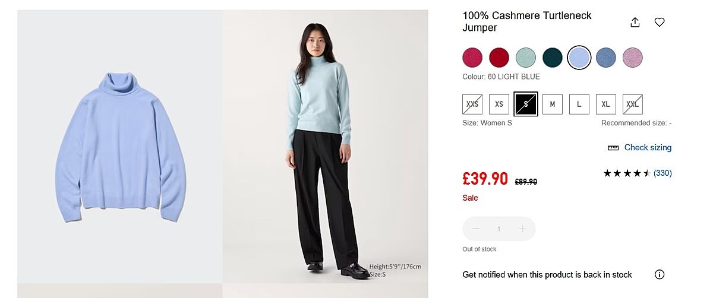Choose size L
This screenshot has width=713, height=298.
click(x=579, y=104)
